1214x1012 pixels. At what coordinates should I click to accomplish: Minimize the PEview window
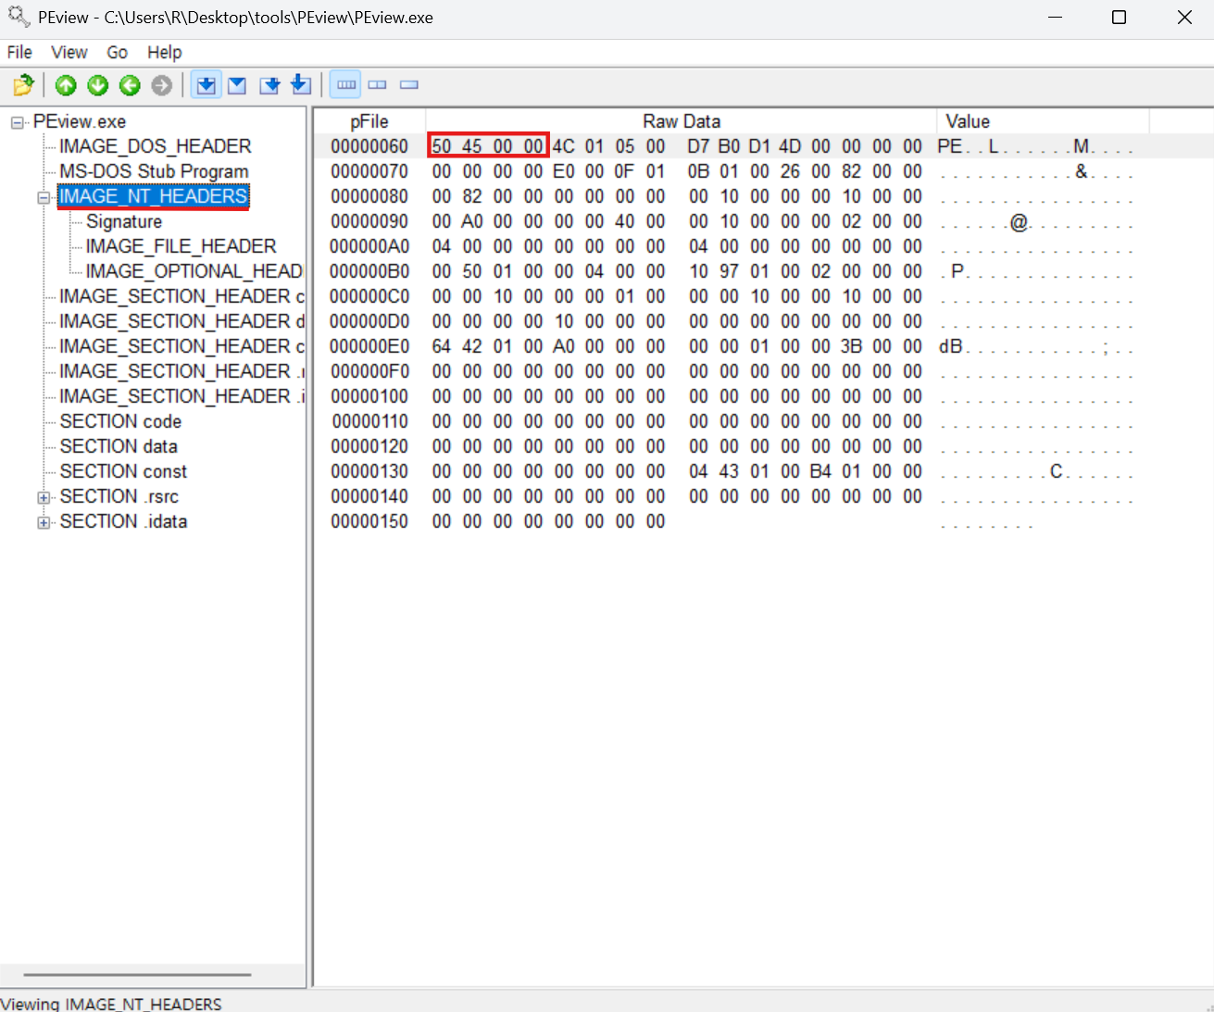tap(1056, 18)
